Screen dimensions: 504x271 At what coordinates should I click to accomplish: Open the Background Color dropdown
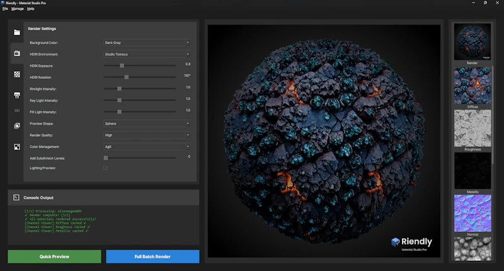point(147,42)
